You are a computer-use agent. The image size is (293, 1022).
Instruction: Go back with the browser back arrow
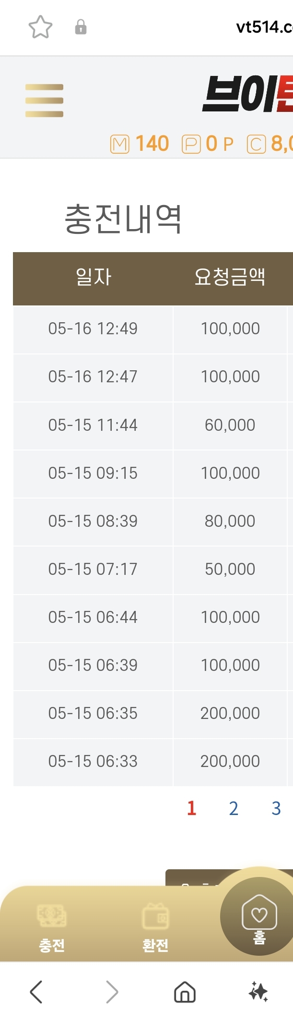pos(36,992)
